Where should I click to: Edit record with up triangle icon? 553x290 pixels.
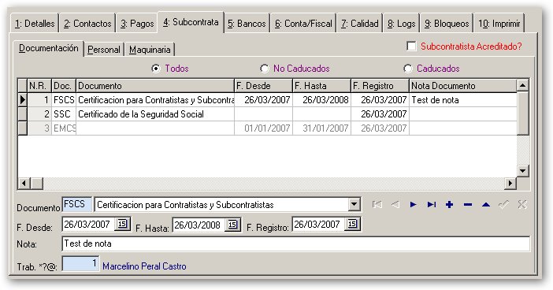tap(486, 205)
